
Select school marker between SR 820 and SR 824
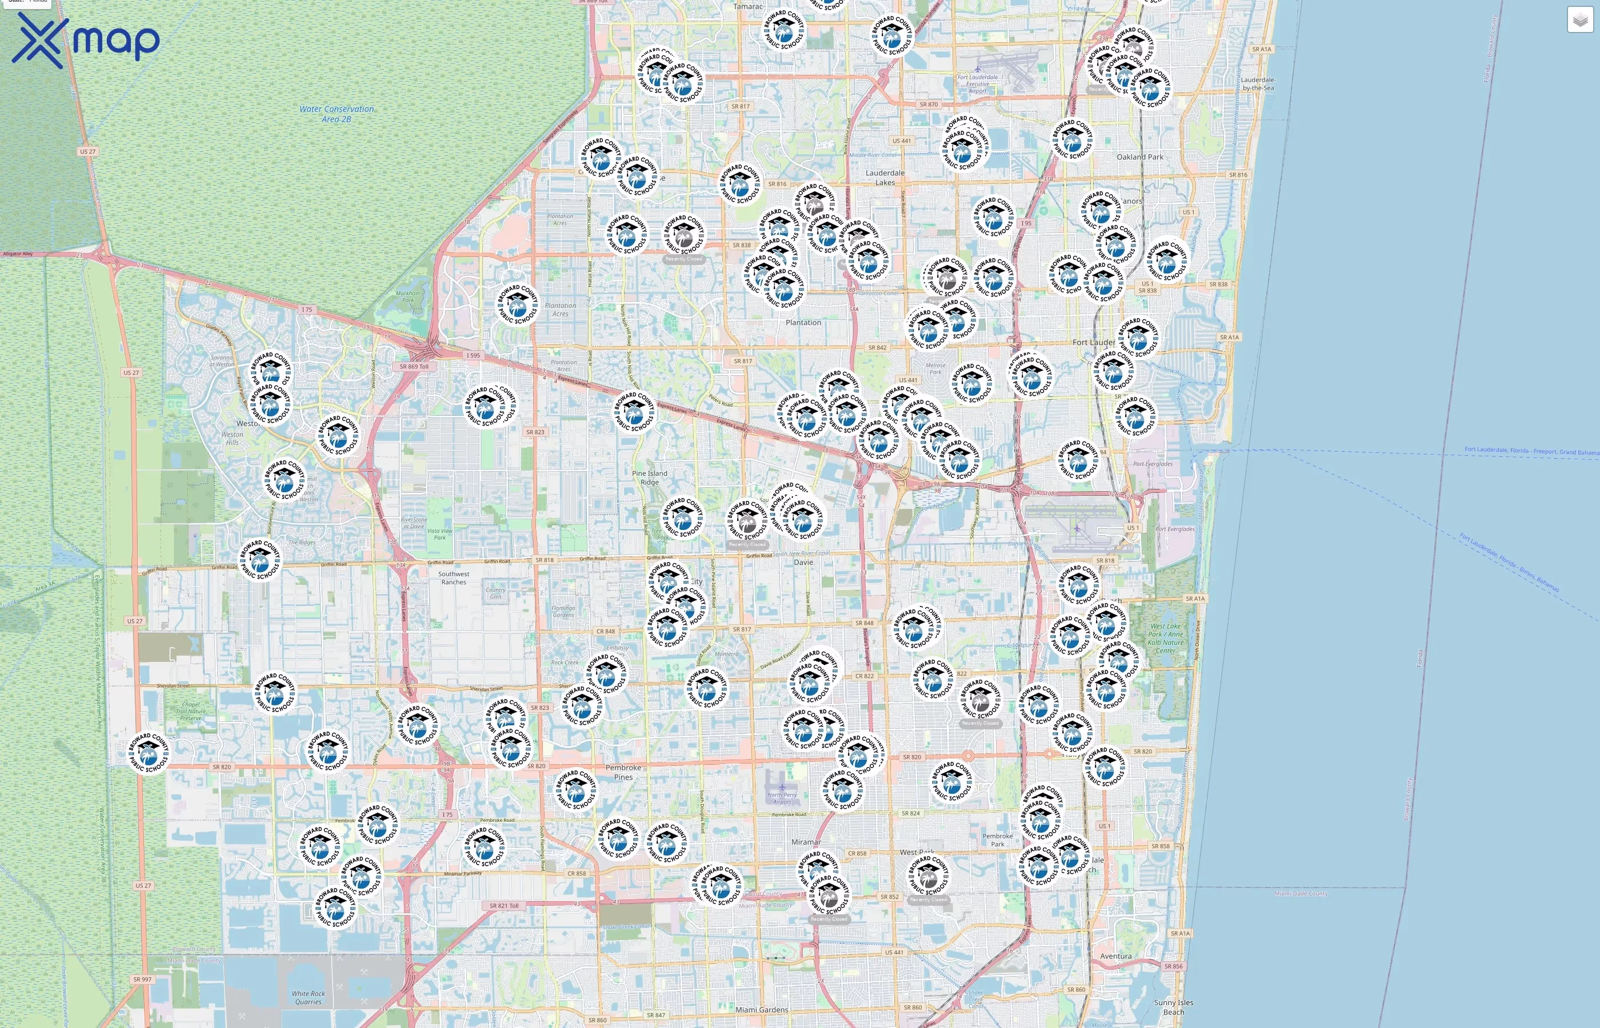coord(952,781)
